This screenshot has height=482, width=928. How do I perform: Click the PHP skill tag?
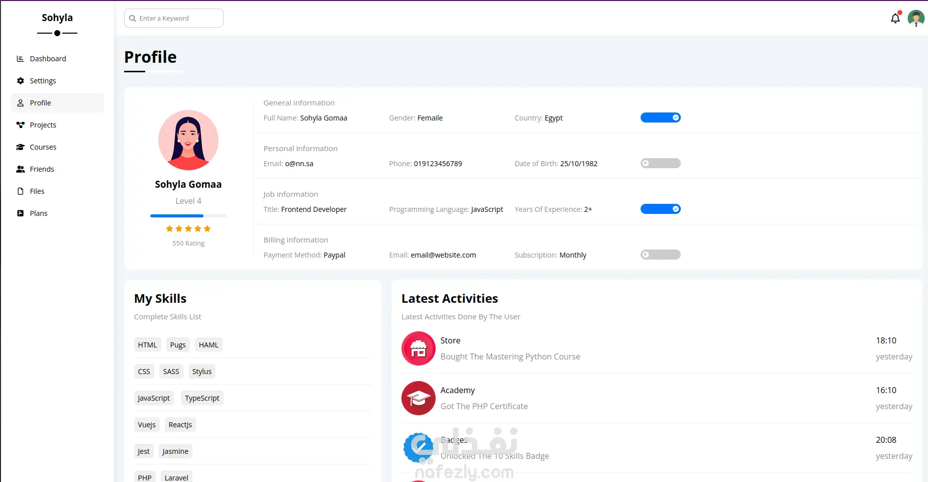point(145,477)
